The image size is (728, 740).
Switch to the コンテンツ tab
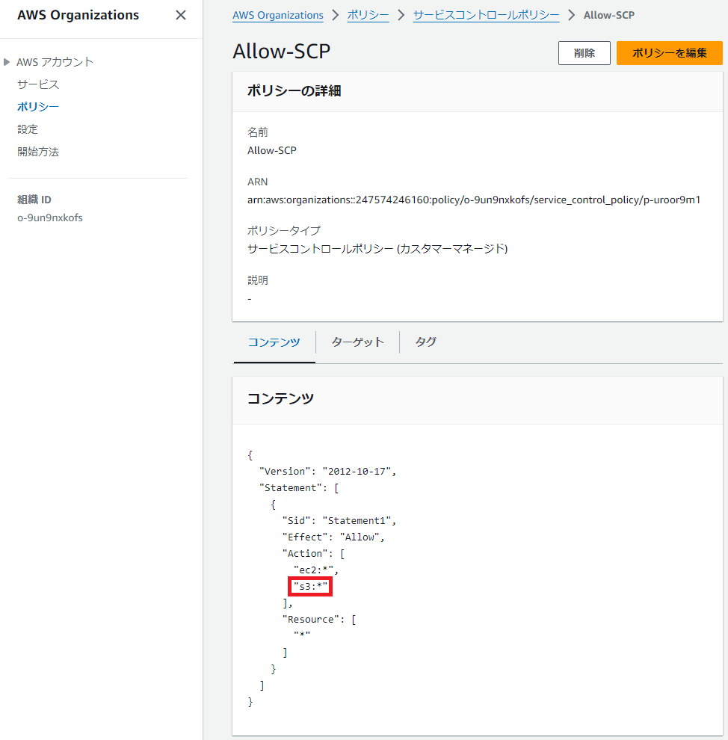point(274,342)
